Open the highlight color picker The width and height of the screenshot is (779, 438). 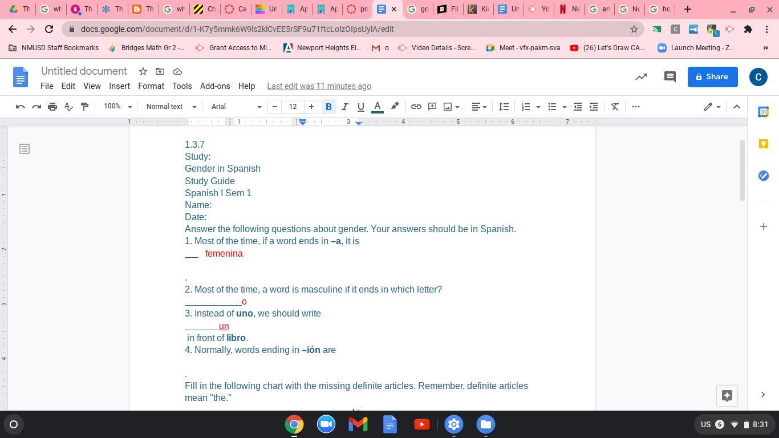pos(395,107)
